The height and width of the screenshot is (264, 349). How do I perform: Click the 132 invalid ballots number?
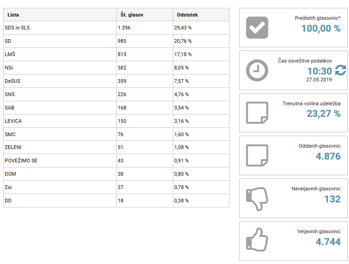pyautogui.click(x=332, y=199)
